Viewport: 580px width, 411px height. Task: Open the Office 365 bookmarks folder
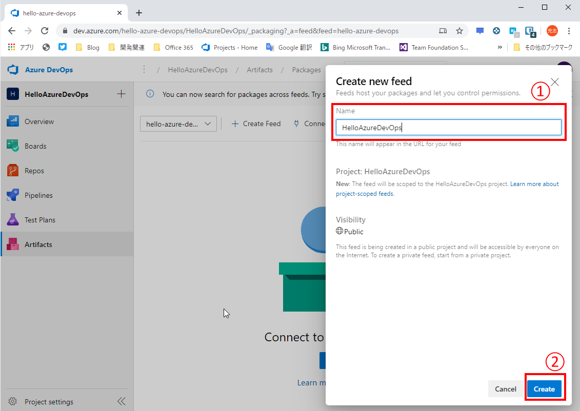click(173, 47)
